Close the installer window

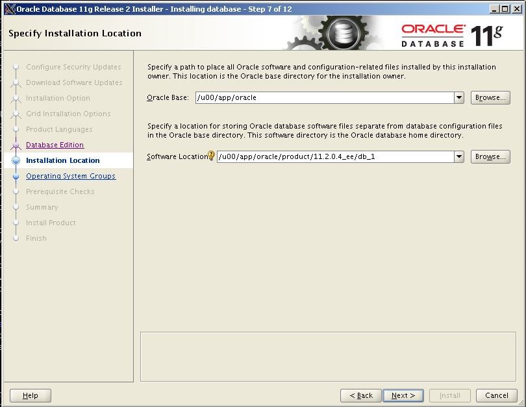517,9
